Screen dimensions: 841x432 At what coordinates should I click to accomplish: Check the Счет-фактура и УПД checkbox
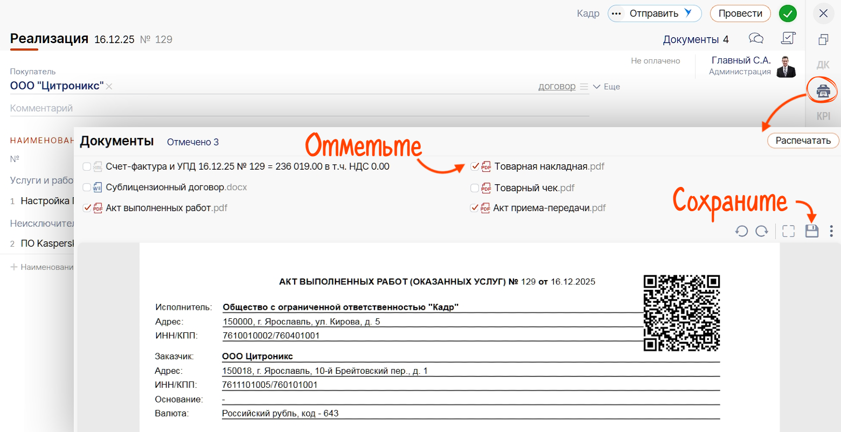[x=87, y=167]
